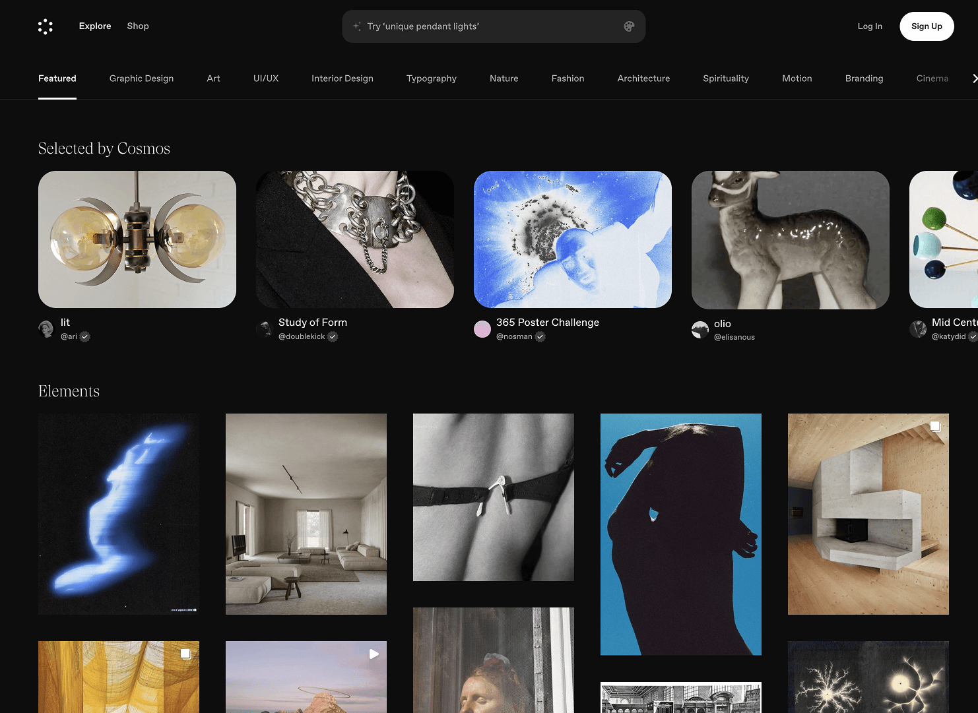Open the color palette search icon
The width and height of the screenshot is (978, 713).
tap(629, 26)
